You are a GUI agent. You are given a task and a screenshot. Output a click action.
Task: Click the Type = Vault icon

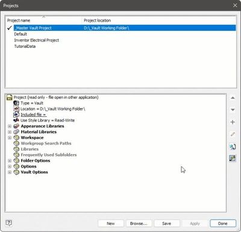click(16, 103)
